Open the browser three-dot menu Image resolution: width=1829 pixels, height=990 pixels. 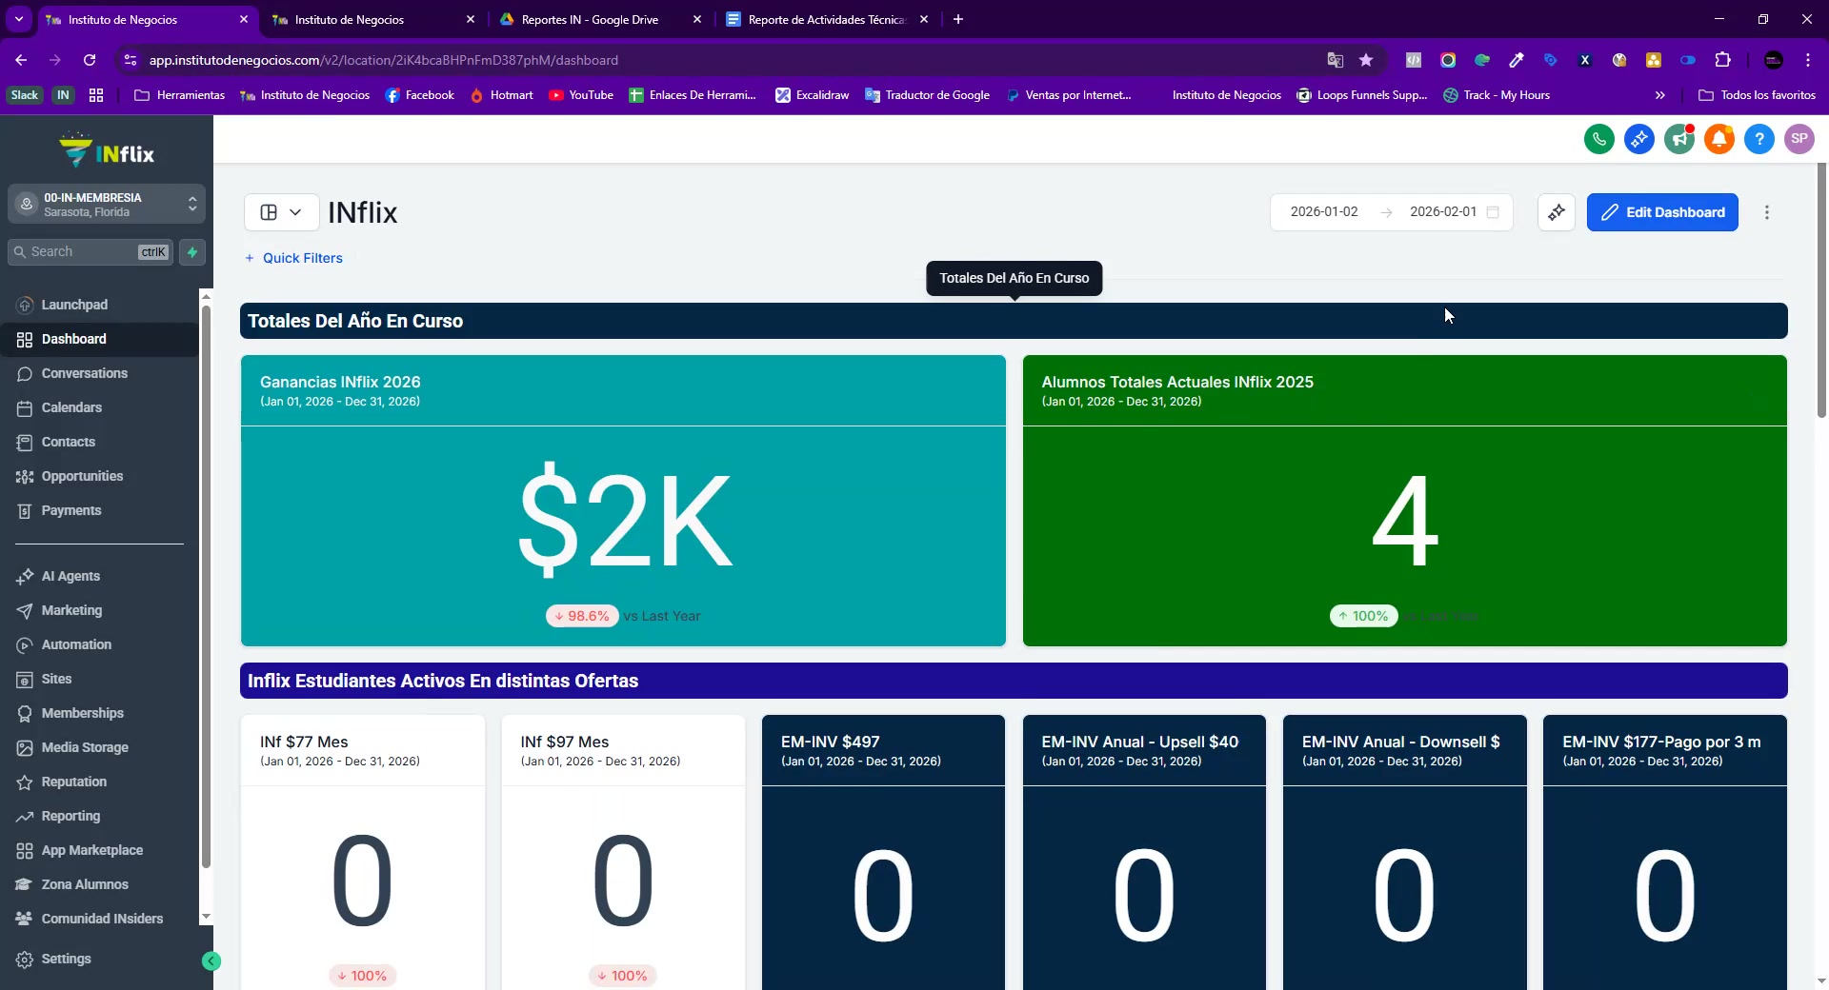(x=1808, y=60)
